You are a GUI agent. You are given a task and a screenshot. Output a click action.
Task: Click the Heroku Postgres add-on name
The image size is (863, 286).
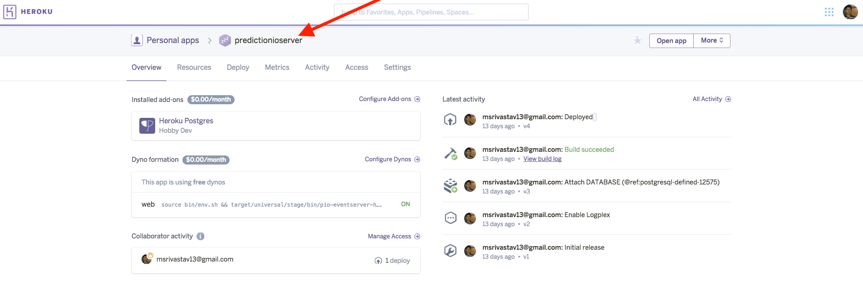coord(186,121)
